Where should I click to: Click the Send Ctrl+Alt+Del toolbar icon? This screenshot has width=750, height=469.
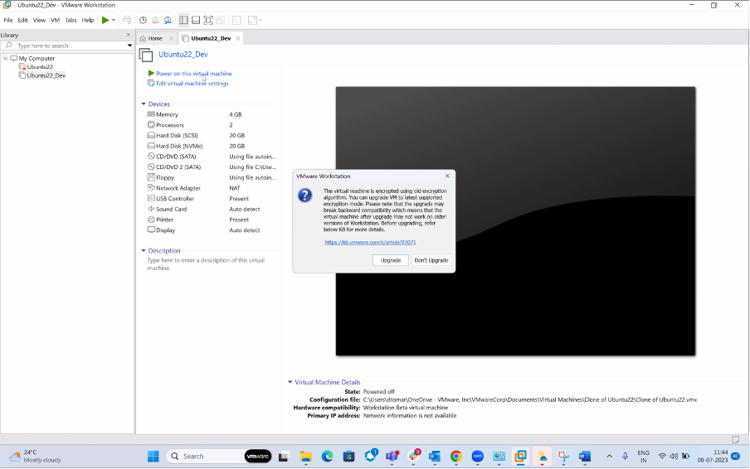pos(127,20)
